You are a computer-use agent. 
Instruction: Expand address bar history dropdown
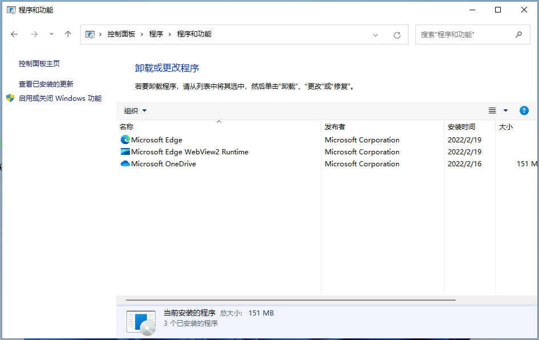pyautogui.click(x=375, y=35)
